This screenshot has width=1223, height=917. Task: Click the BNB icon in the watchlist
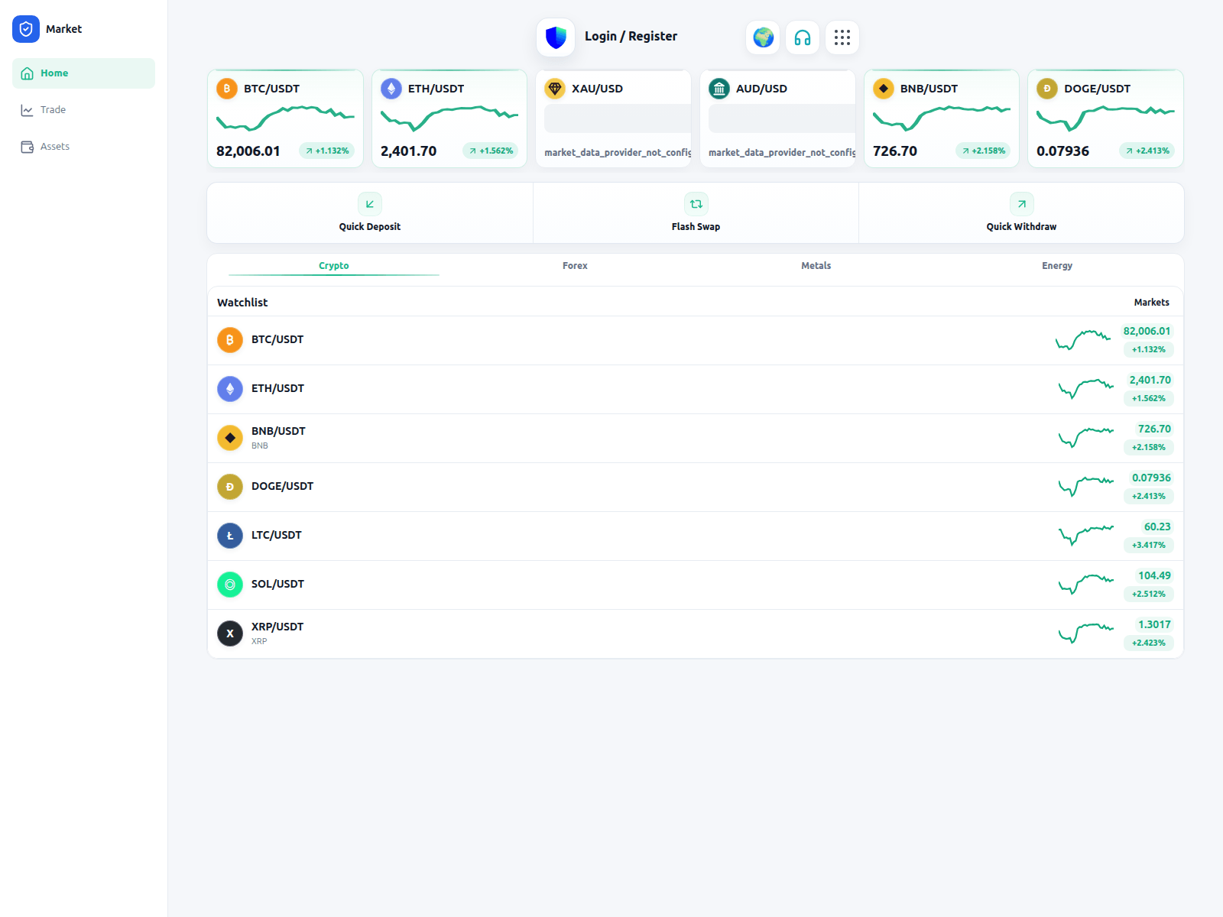pyautogui.click(x=230, y=438)
